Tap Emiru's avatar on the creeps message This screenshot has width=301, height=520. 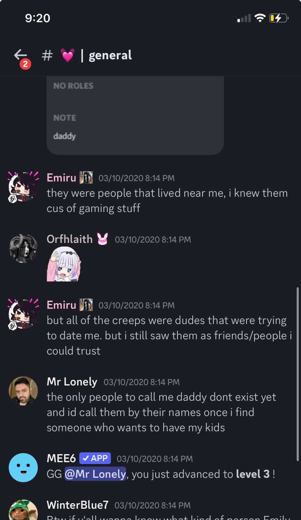point(23,314)
